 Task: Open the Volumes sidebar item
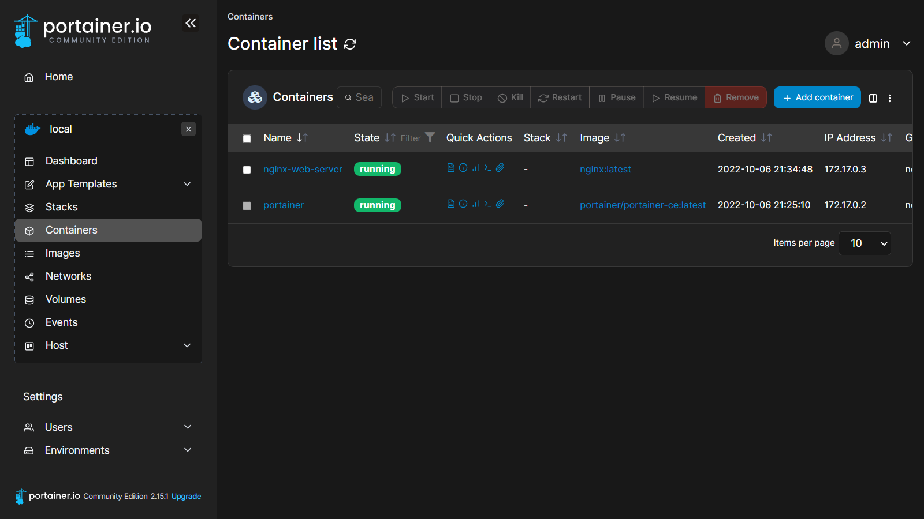pyautogui.click(x=65, y=299)
